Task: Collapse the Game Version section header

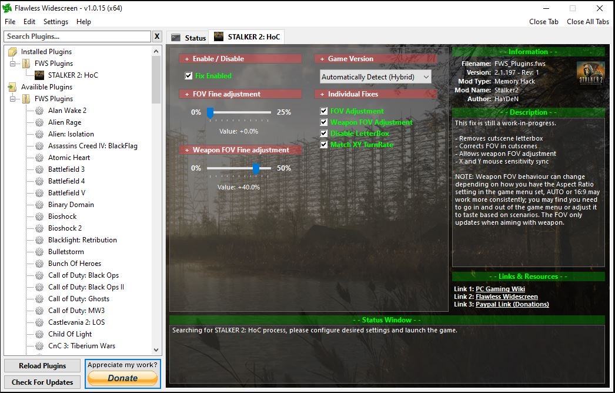Action: pyautogui.click(x=375, y=58)
